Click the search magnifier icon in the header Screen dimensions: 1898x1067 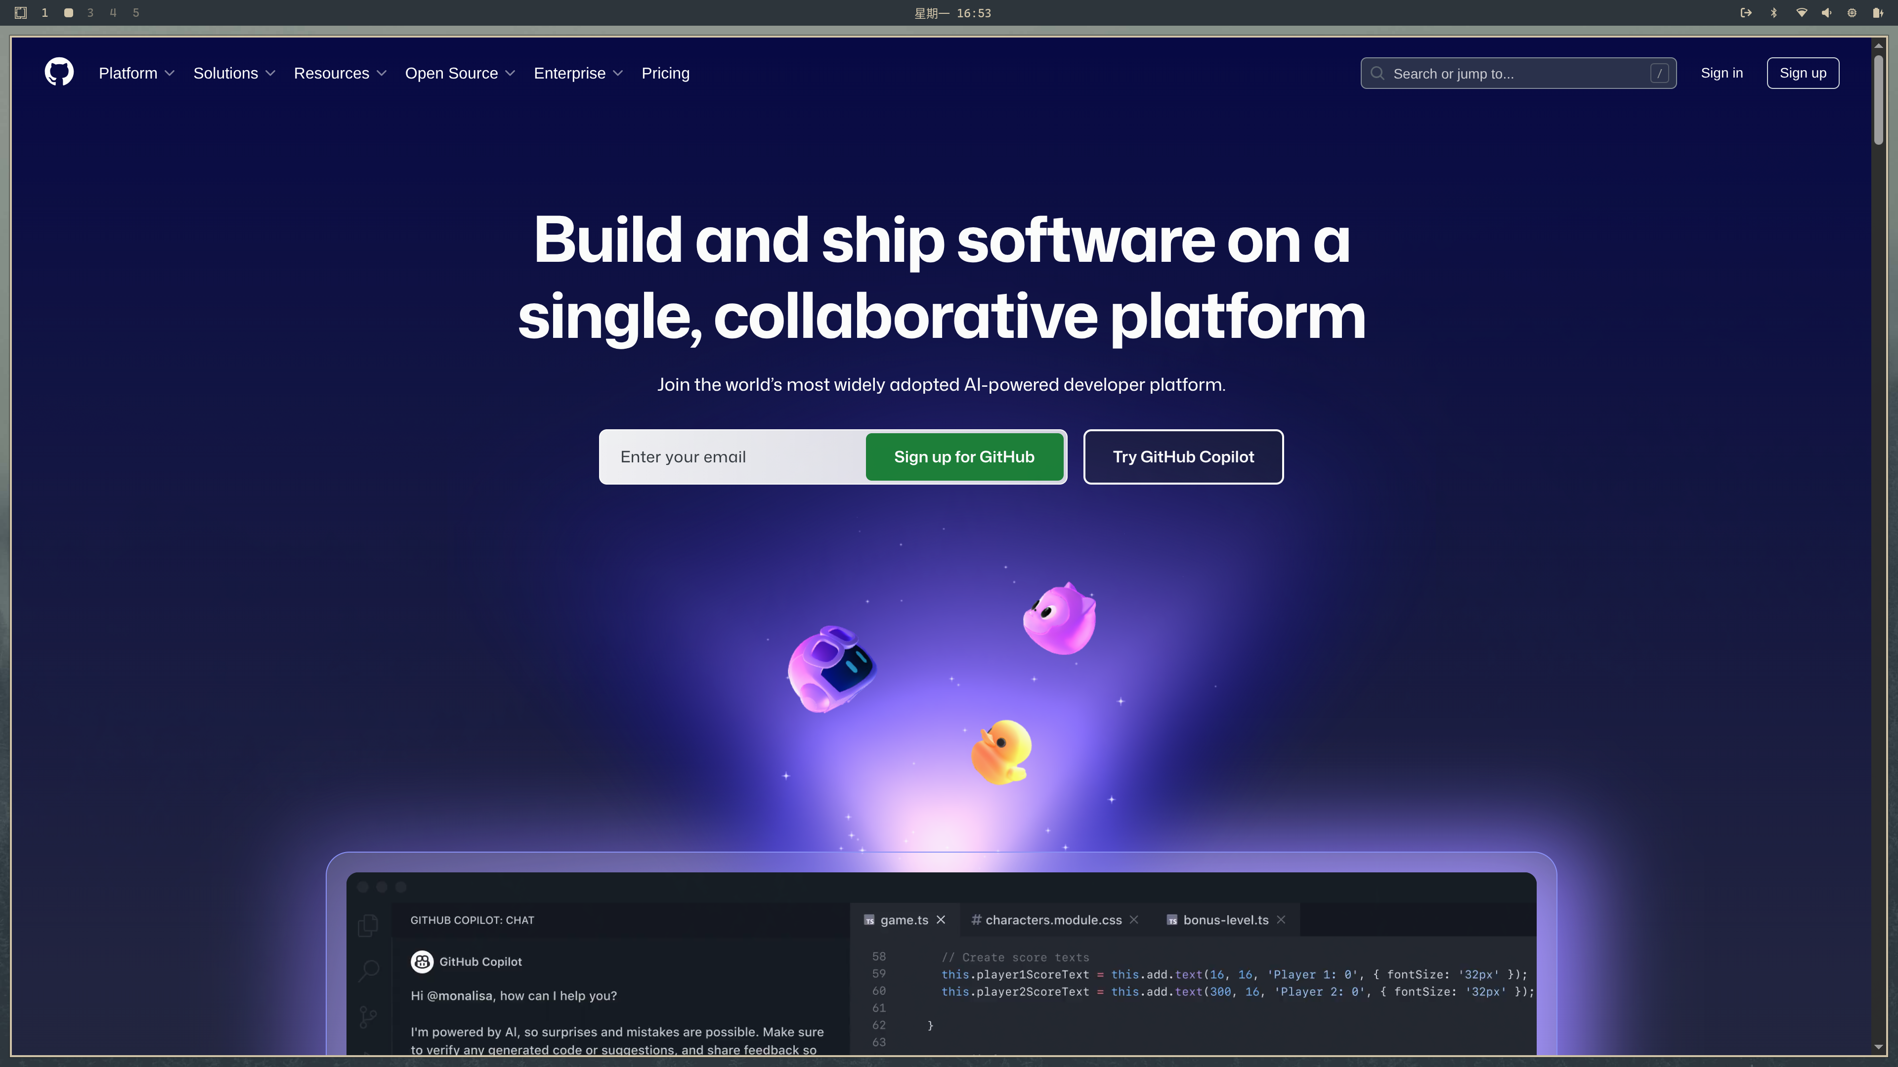click(1377, 74)
